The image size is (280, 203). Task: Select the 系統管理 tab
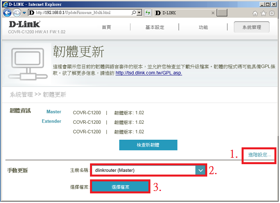[252, 27]
